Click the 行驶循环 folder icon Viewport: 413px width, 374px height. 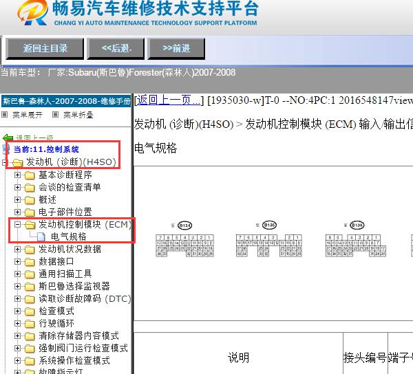pos(30,324)
